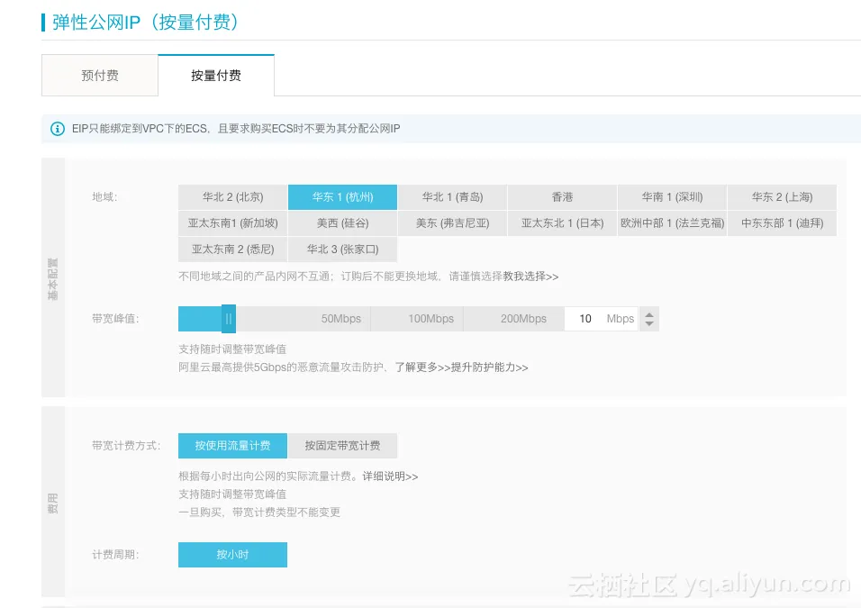Switch to the 预付费 tab

tap(100, 76)
